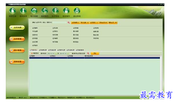Click the shift-change icon with two arrows
Image resolution: width=175 pixels, height=104 pixels.
pos(45,11)
